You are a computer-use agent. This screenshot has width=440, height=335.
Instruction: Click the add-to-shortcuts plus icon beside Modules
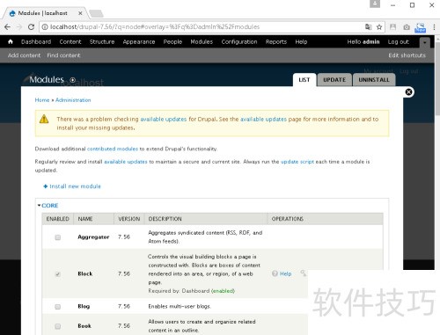click(x=73, y=80)
